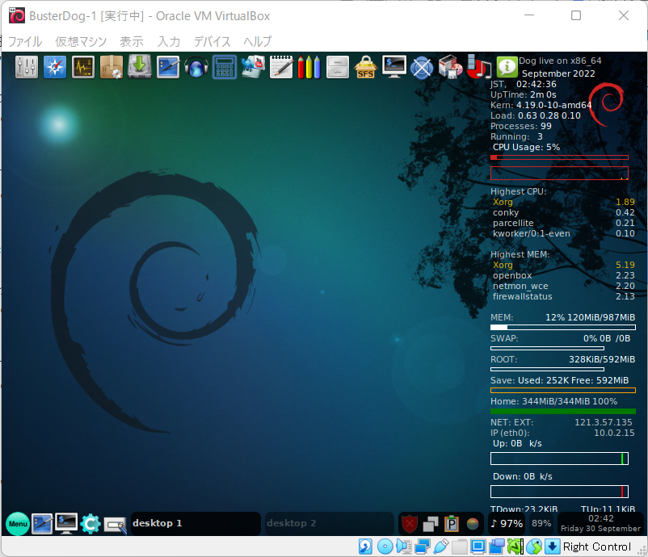Open the green info speech bubble
The image size is (648, 557).
tap(507, 67)
